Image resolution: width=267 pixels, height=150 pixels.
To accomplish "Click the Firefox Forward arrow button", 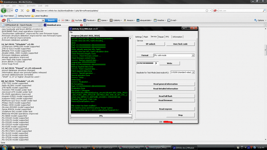I will click(9, 10).
